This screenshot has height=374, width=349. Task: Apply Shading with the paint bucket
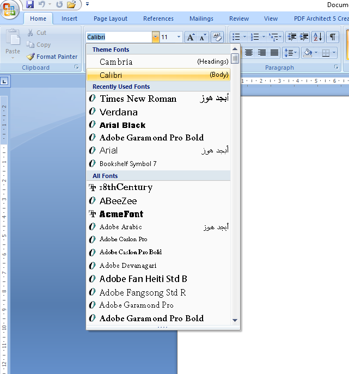(308, 52)
